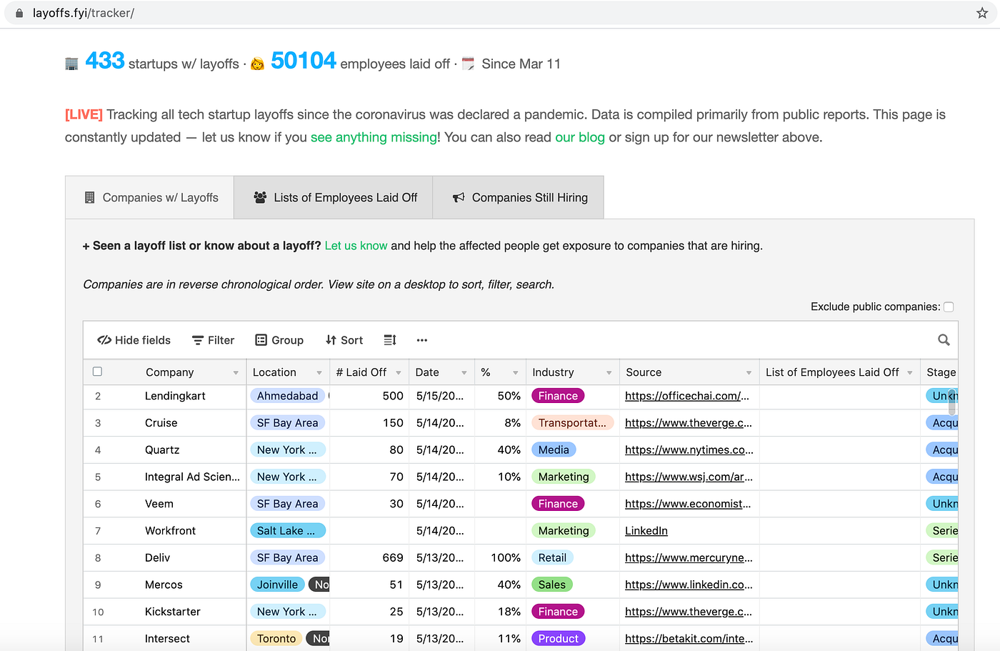Check the select-all checkbox in the table header

[x=97, y=372]
